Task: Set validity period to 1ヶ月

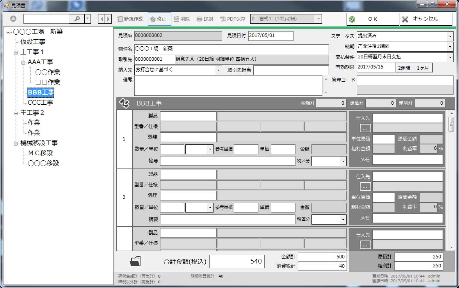Action: pos(423,68)
